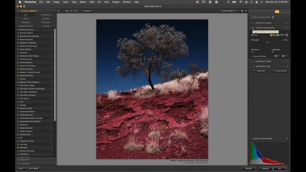
Task: Open the HELP dropdown button
Action: (x=22, y=169)
